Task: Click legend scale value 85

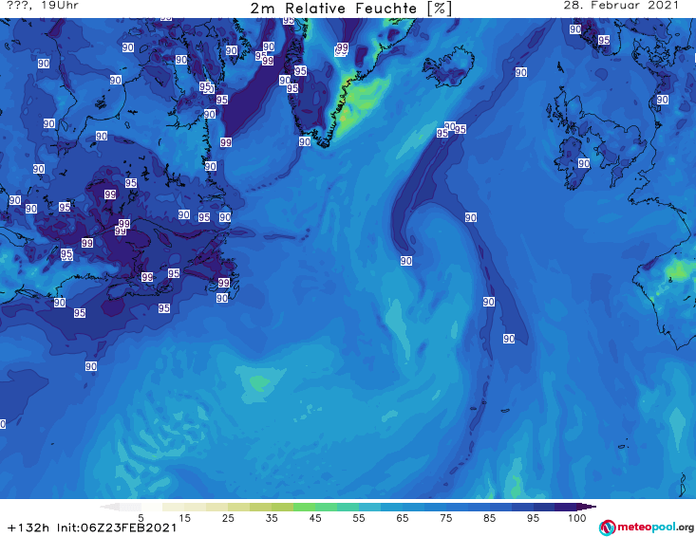Action: [489, 518]
